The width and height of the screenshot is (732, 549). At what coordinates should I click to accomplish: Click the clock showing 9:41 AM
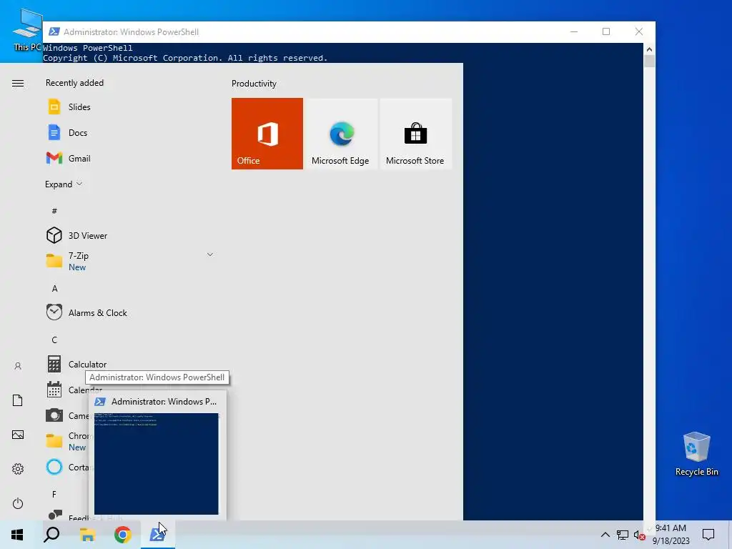(x=671, y=528)
